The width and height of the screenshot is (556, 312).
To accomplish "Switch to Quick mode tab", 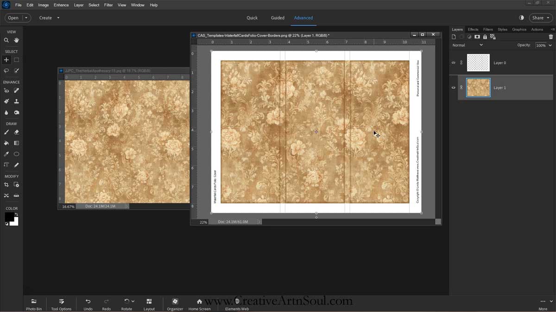I will tap(252, 18).
